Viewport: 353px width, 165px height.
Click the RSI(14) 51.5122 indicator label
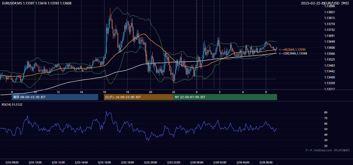pos(12,105)
